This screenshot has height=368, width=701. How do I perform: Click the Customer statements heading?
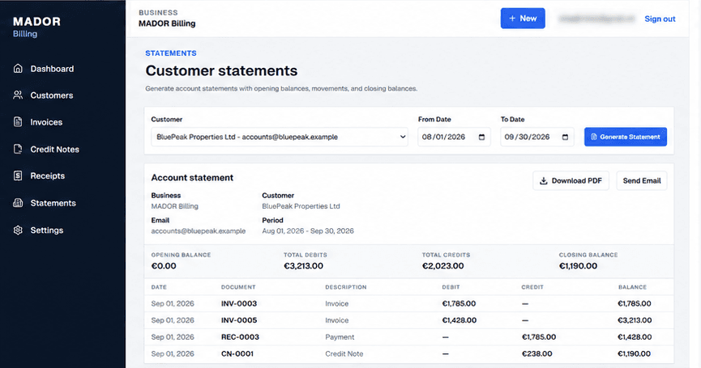click(221, 70)
